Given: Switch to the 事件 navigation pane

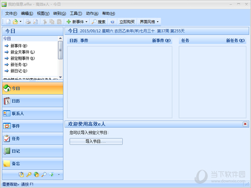Looking at the screenshot, I should click(33, 126).
